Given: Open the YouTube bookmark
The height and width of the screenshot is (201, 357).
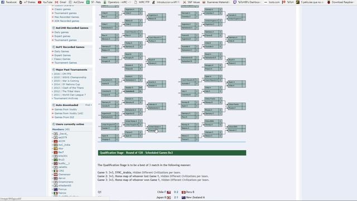Looking at the screenshot, I should coord(45,2).
